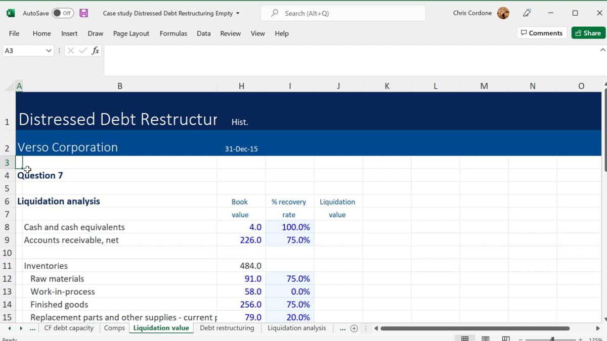Click the Question 7 heading cell
The height and width of the screenshot is (341, 607).
(40, 175)
